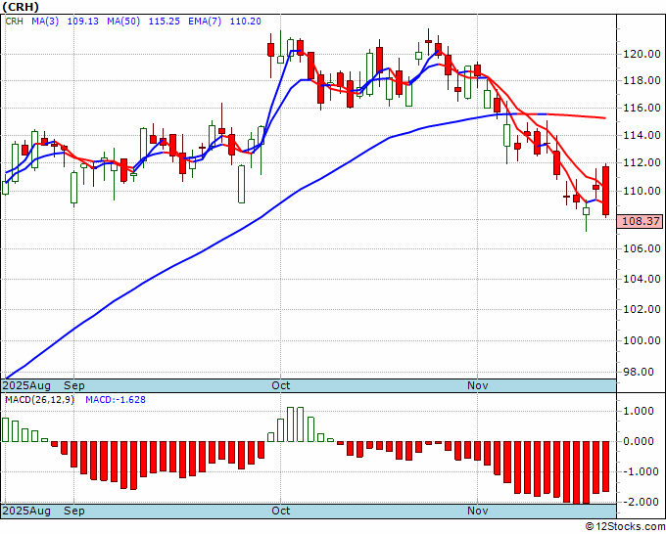The height and width of the screenshot is (534, 666).
Task: Click the green CRH legend label
Action: [x=15, y=22]
